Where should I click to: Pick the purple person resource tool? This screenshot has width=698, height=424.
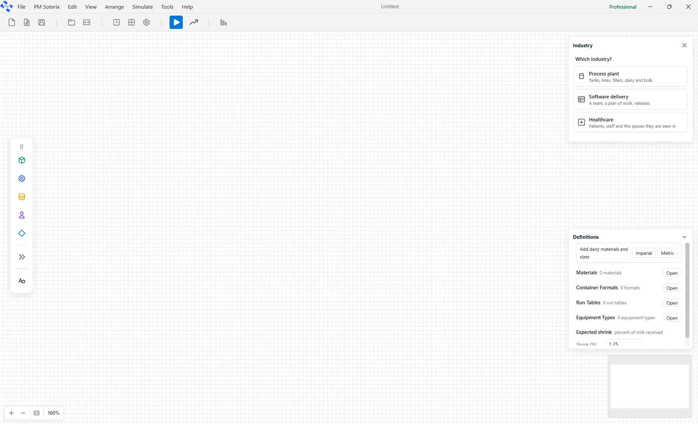22,215
